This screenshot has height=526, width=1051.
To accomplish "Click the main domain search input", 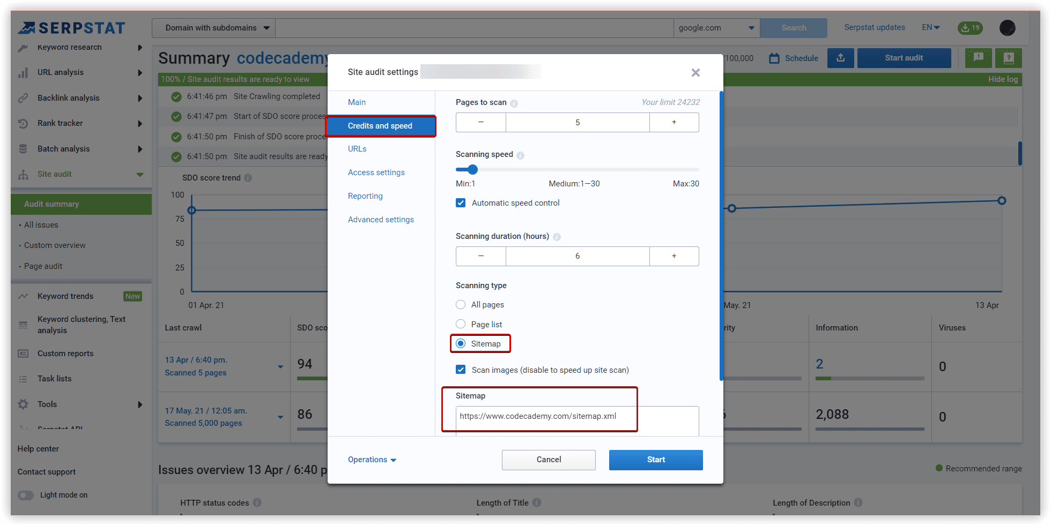I will coord(475,28).
